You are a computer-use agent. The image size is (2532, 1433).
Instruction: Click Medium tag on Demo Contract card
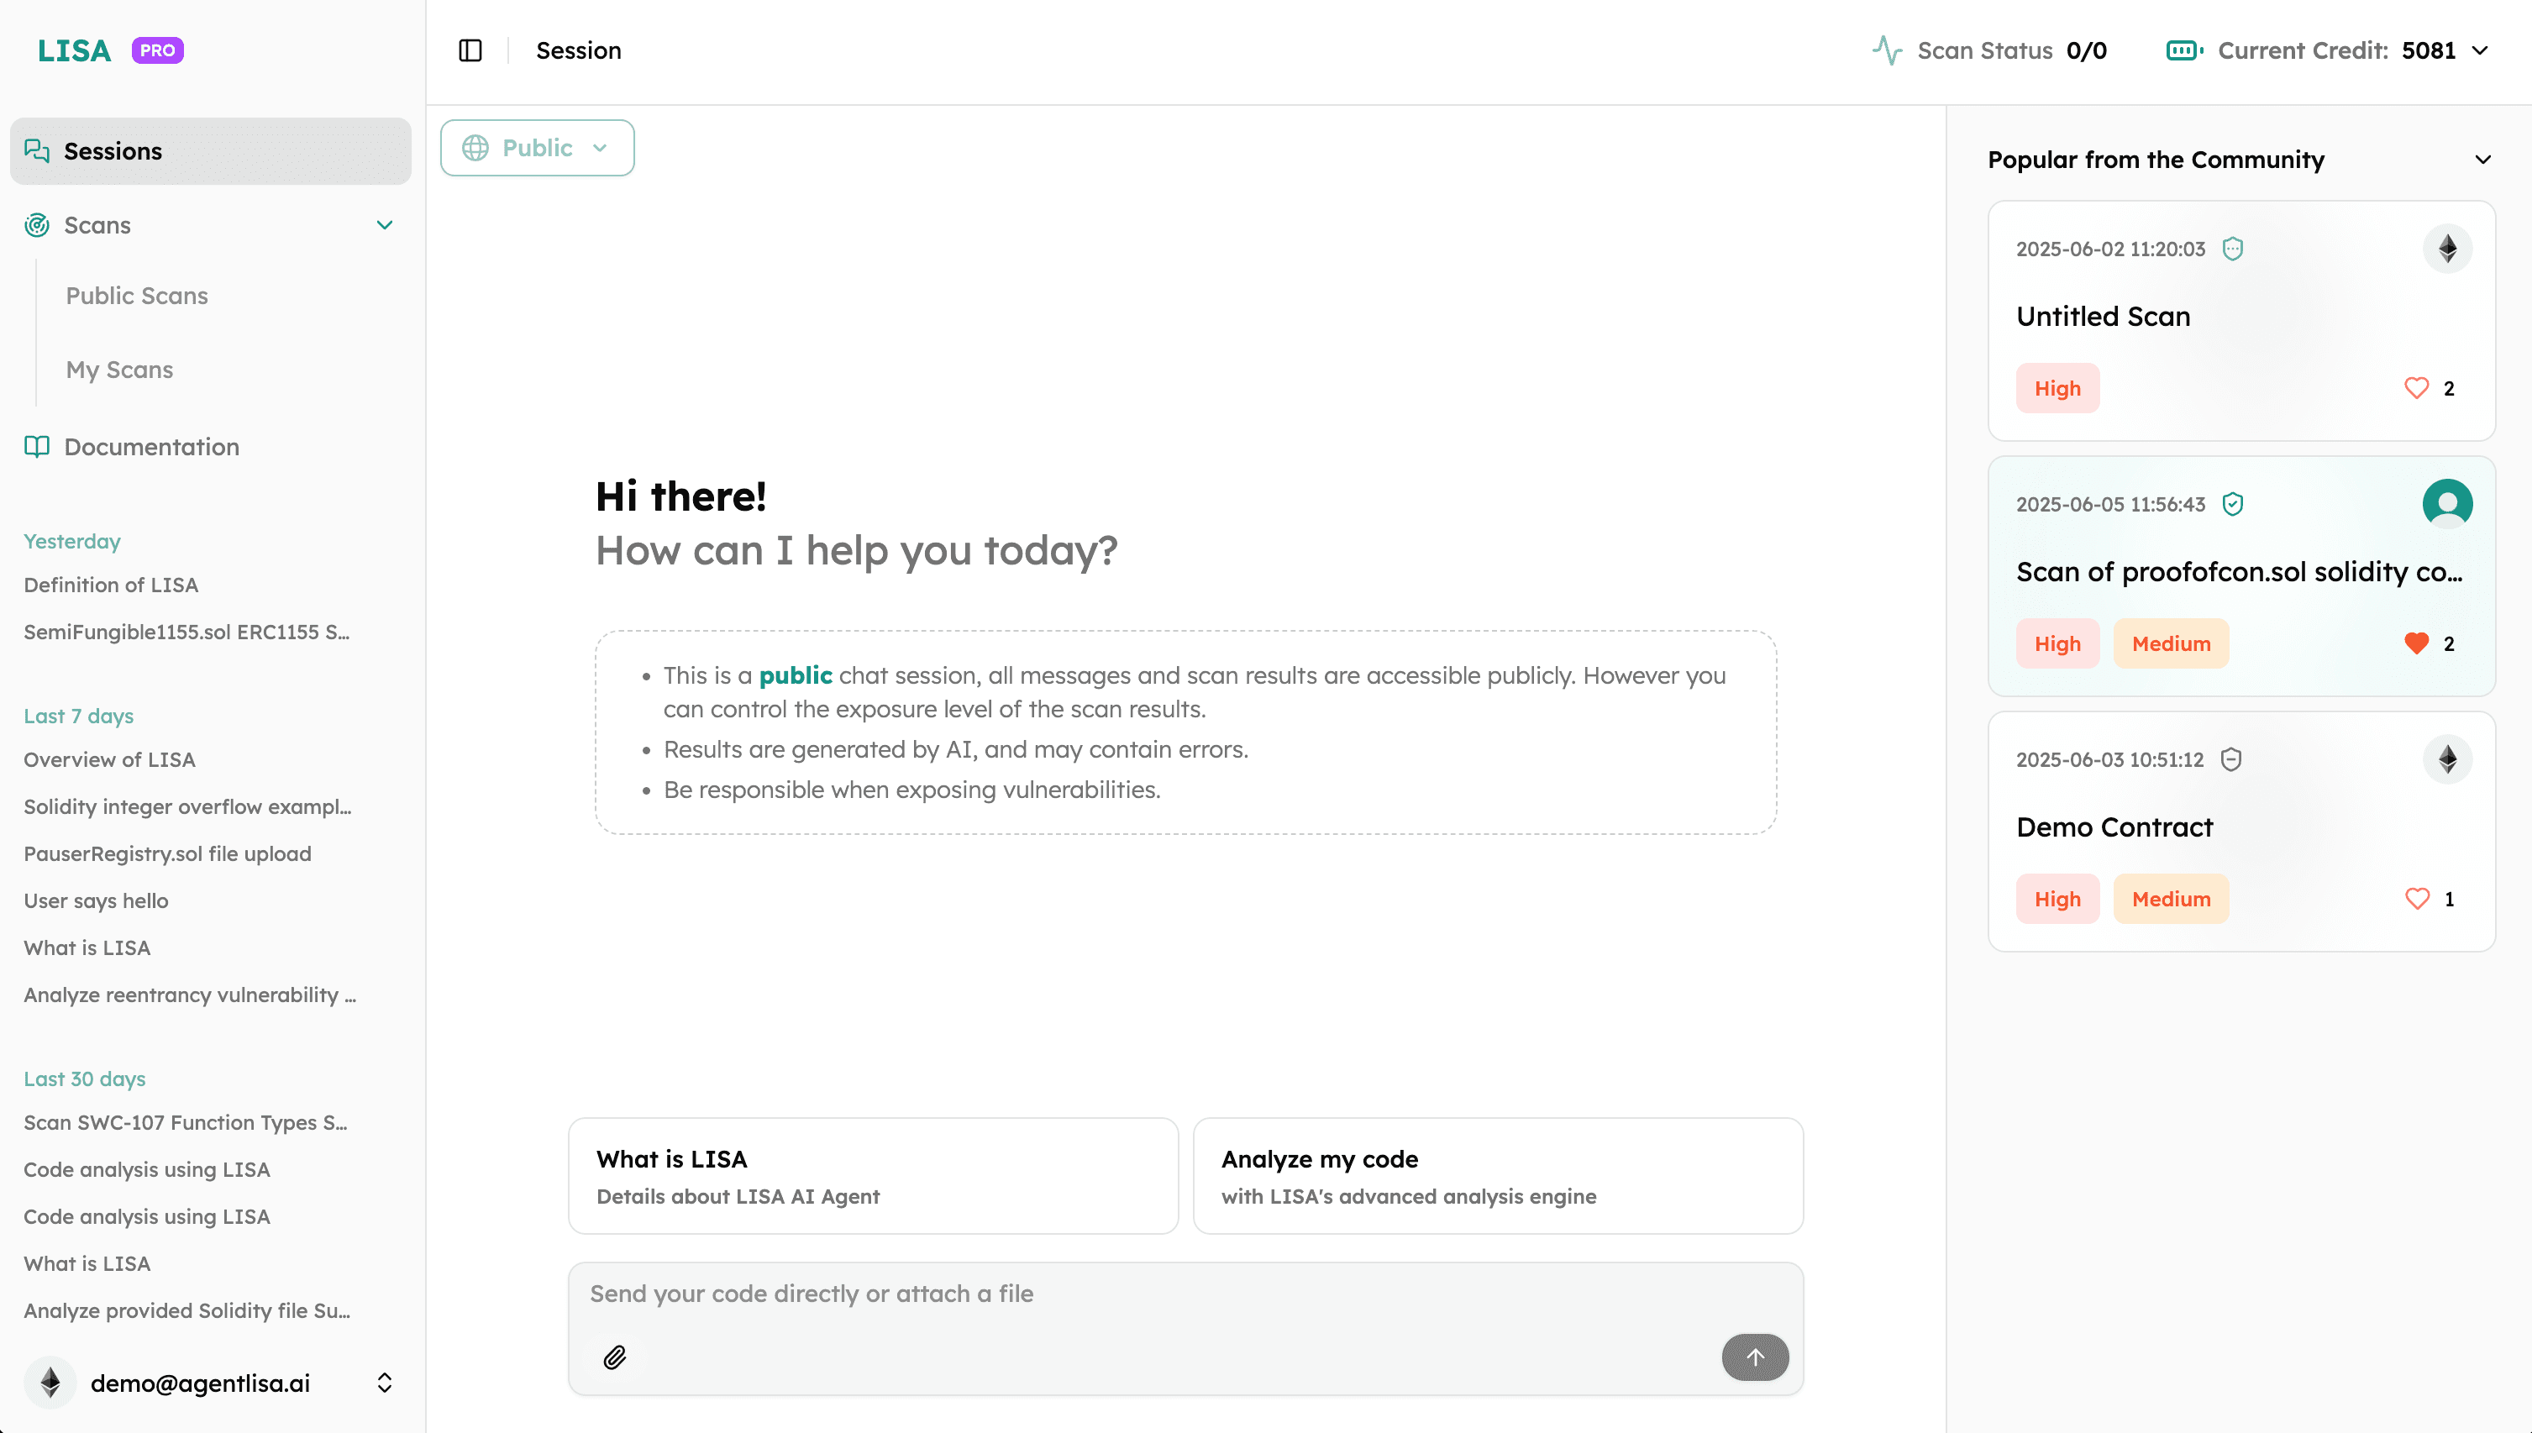pyautogui.click(x=2170, y=899)
